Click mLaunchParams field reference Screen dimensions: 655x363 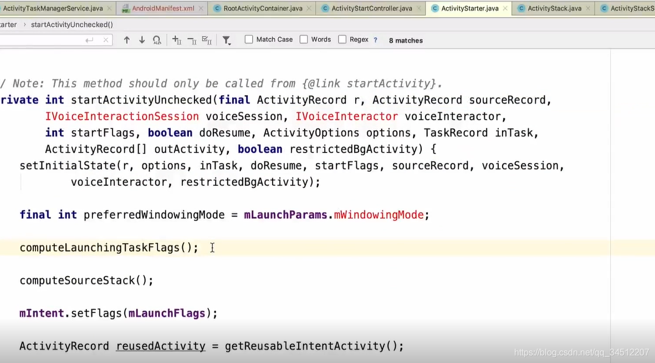click(x=286, y=215)
